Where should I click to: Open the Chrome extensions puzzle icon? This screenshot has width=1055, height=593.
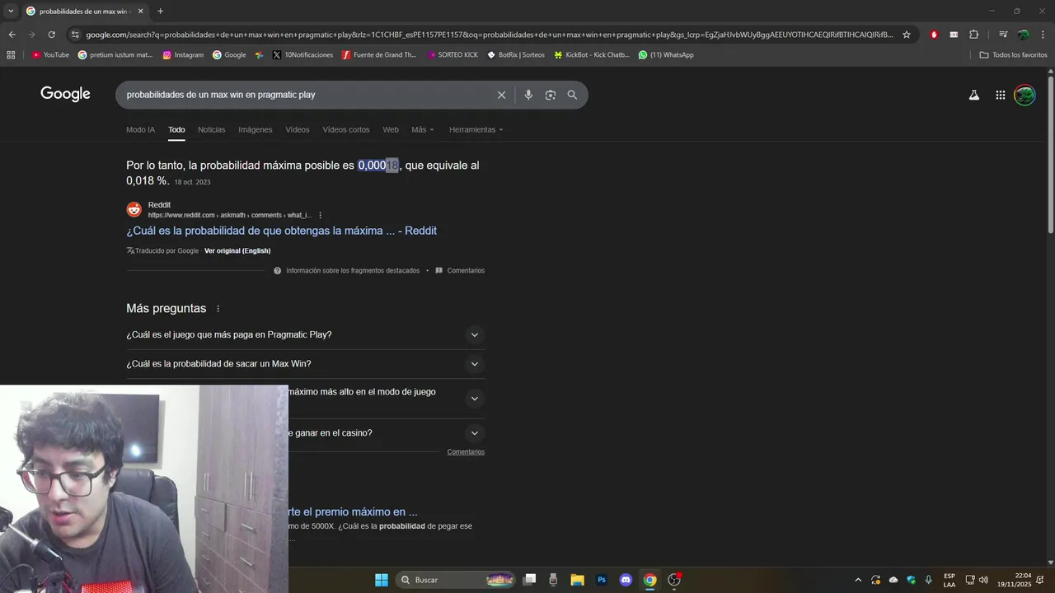(x=974, y=35)
